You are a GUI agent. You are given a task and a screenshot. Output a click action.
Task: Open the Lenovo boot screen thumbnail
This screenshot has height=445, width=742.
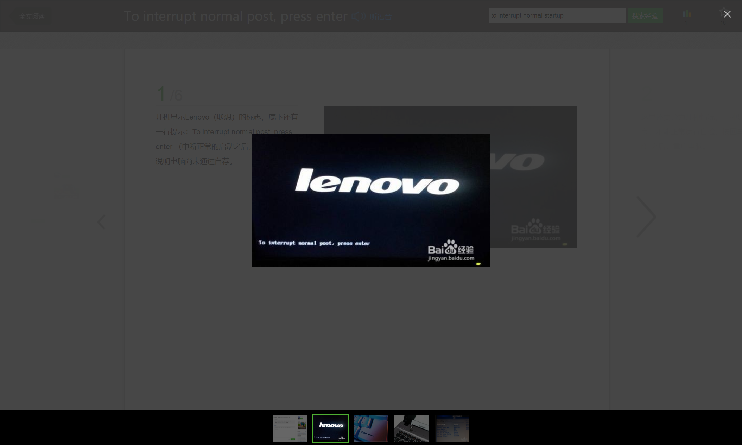pos(330,428)
